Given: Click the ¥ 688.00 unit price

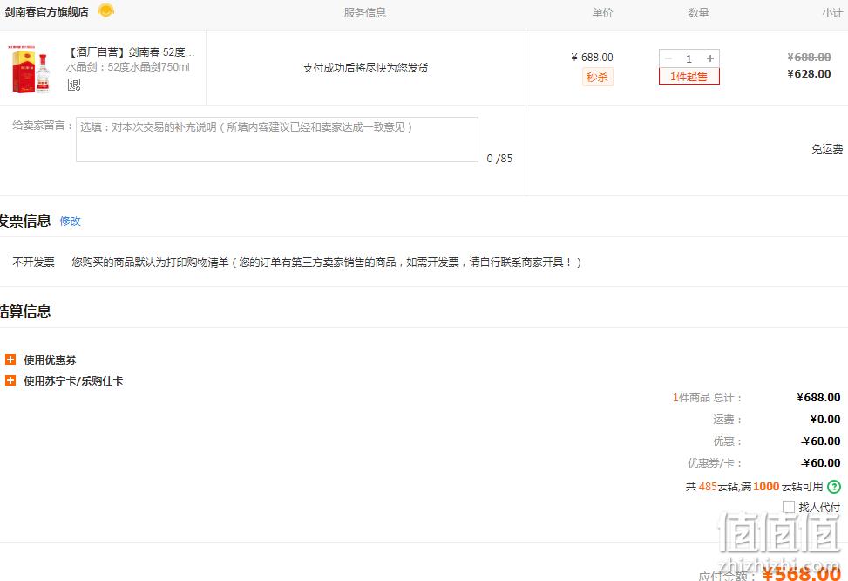Looking at the screenshot, I should 592,57.
